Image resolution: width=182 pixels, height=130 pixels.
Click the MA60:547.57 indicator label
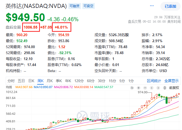pyautogui.click(x=104, y=87)
